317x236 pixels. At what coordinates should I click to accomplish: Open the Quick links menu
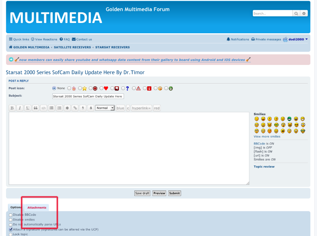(x=19, y=39)
